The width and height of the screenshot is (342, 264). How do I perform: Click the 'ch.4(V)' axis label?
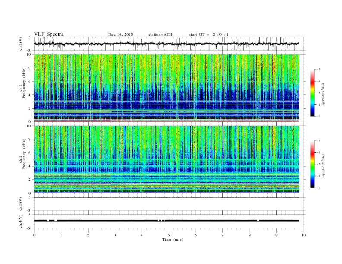click(21, 221)
